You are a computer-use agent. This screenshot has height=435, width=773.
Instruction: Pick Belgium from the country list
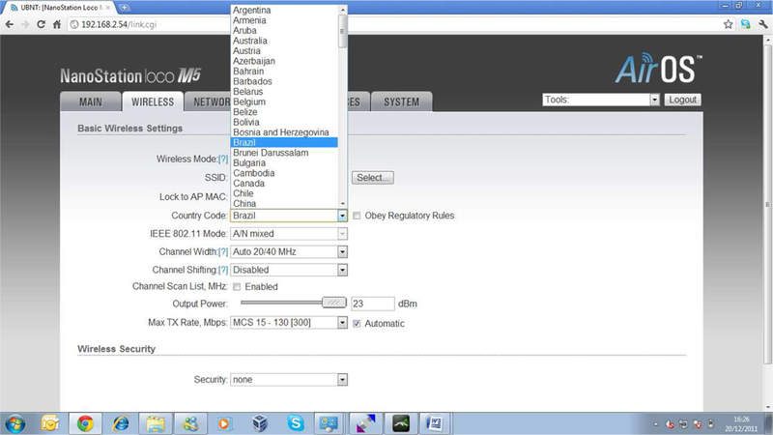coord(284,101)
